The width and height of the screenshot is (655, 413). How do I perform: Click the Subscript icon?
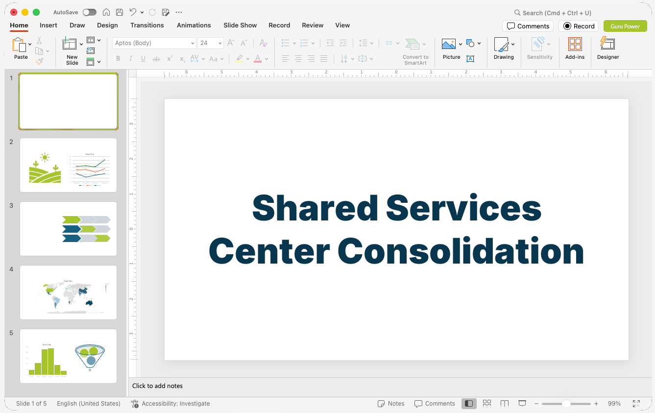tap(182, 59)
